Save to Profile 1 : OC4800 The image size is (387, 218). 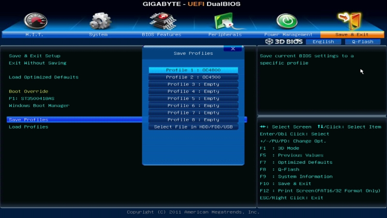pos(193,70)
